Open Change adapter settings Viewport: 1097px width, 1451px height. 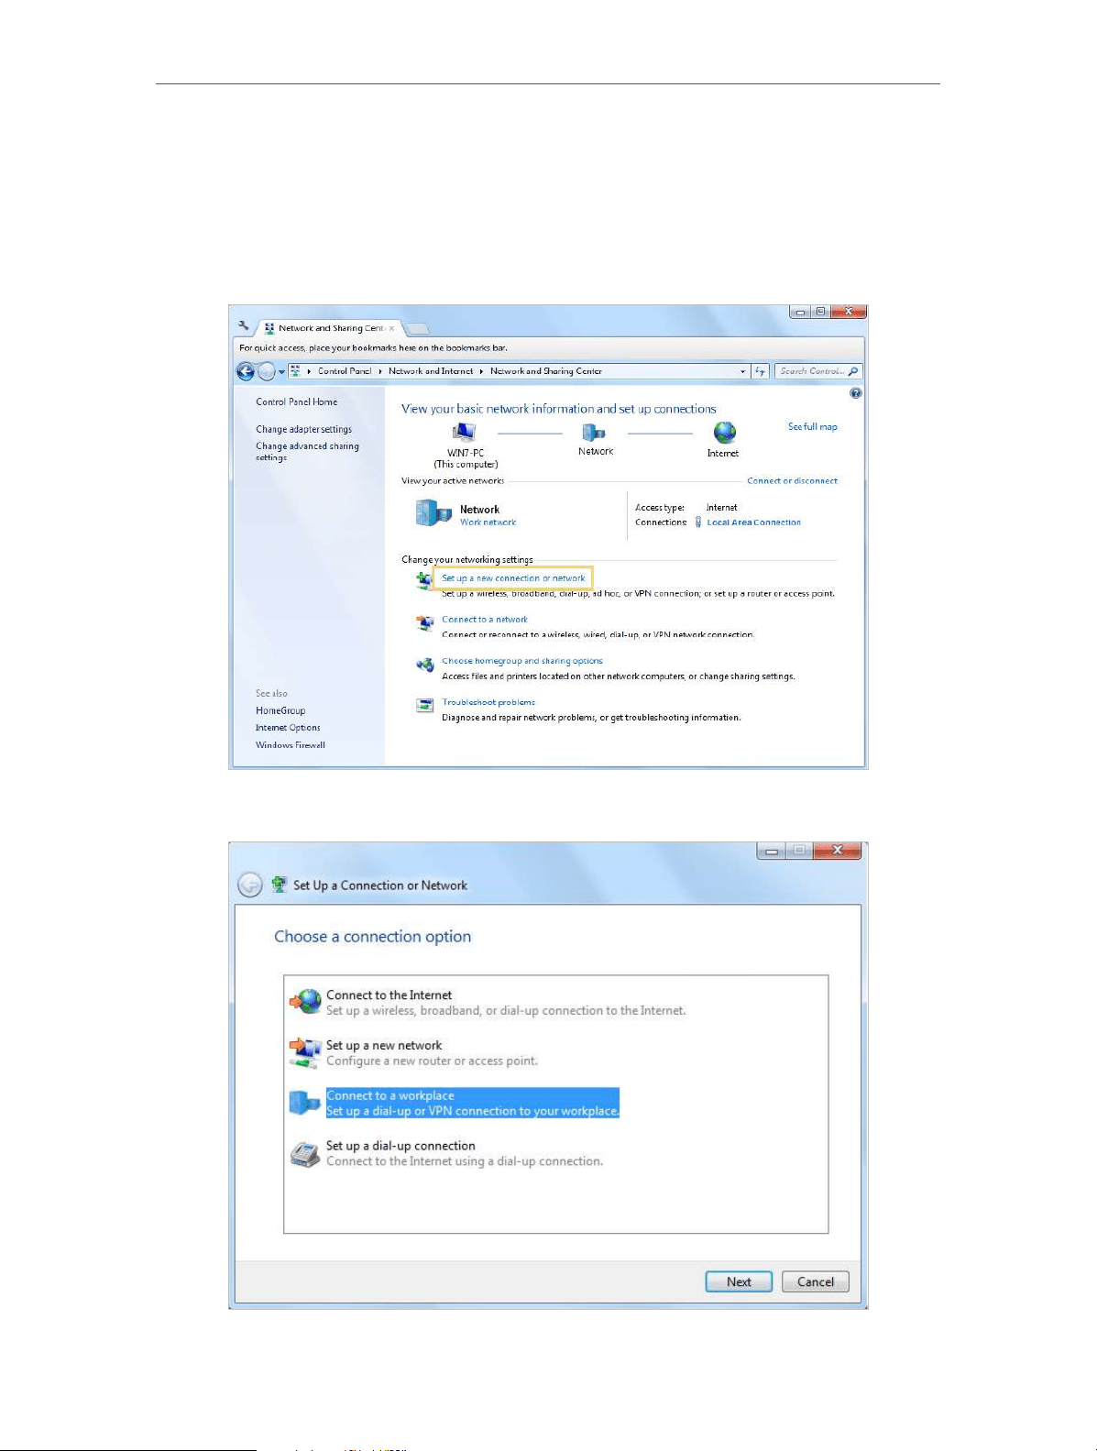coord(304,429)
